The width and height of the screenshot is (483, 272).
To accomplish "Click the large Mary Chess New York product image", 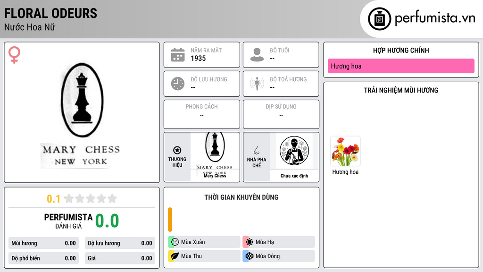I will [x=82, y=116].
